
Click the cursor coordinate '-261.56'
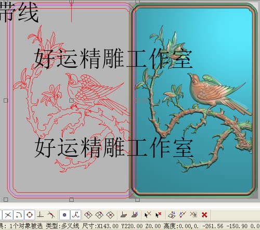pos(213,226)
